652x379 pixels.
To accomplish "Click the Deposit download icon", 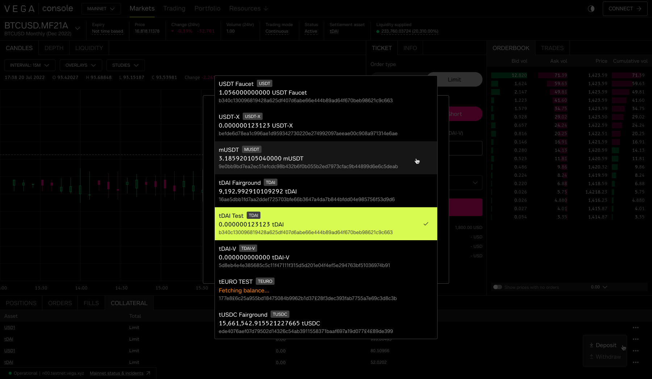I will click(x=592, y=345).
